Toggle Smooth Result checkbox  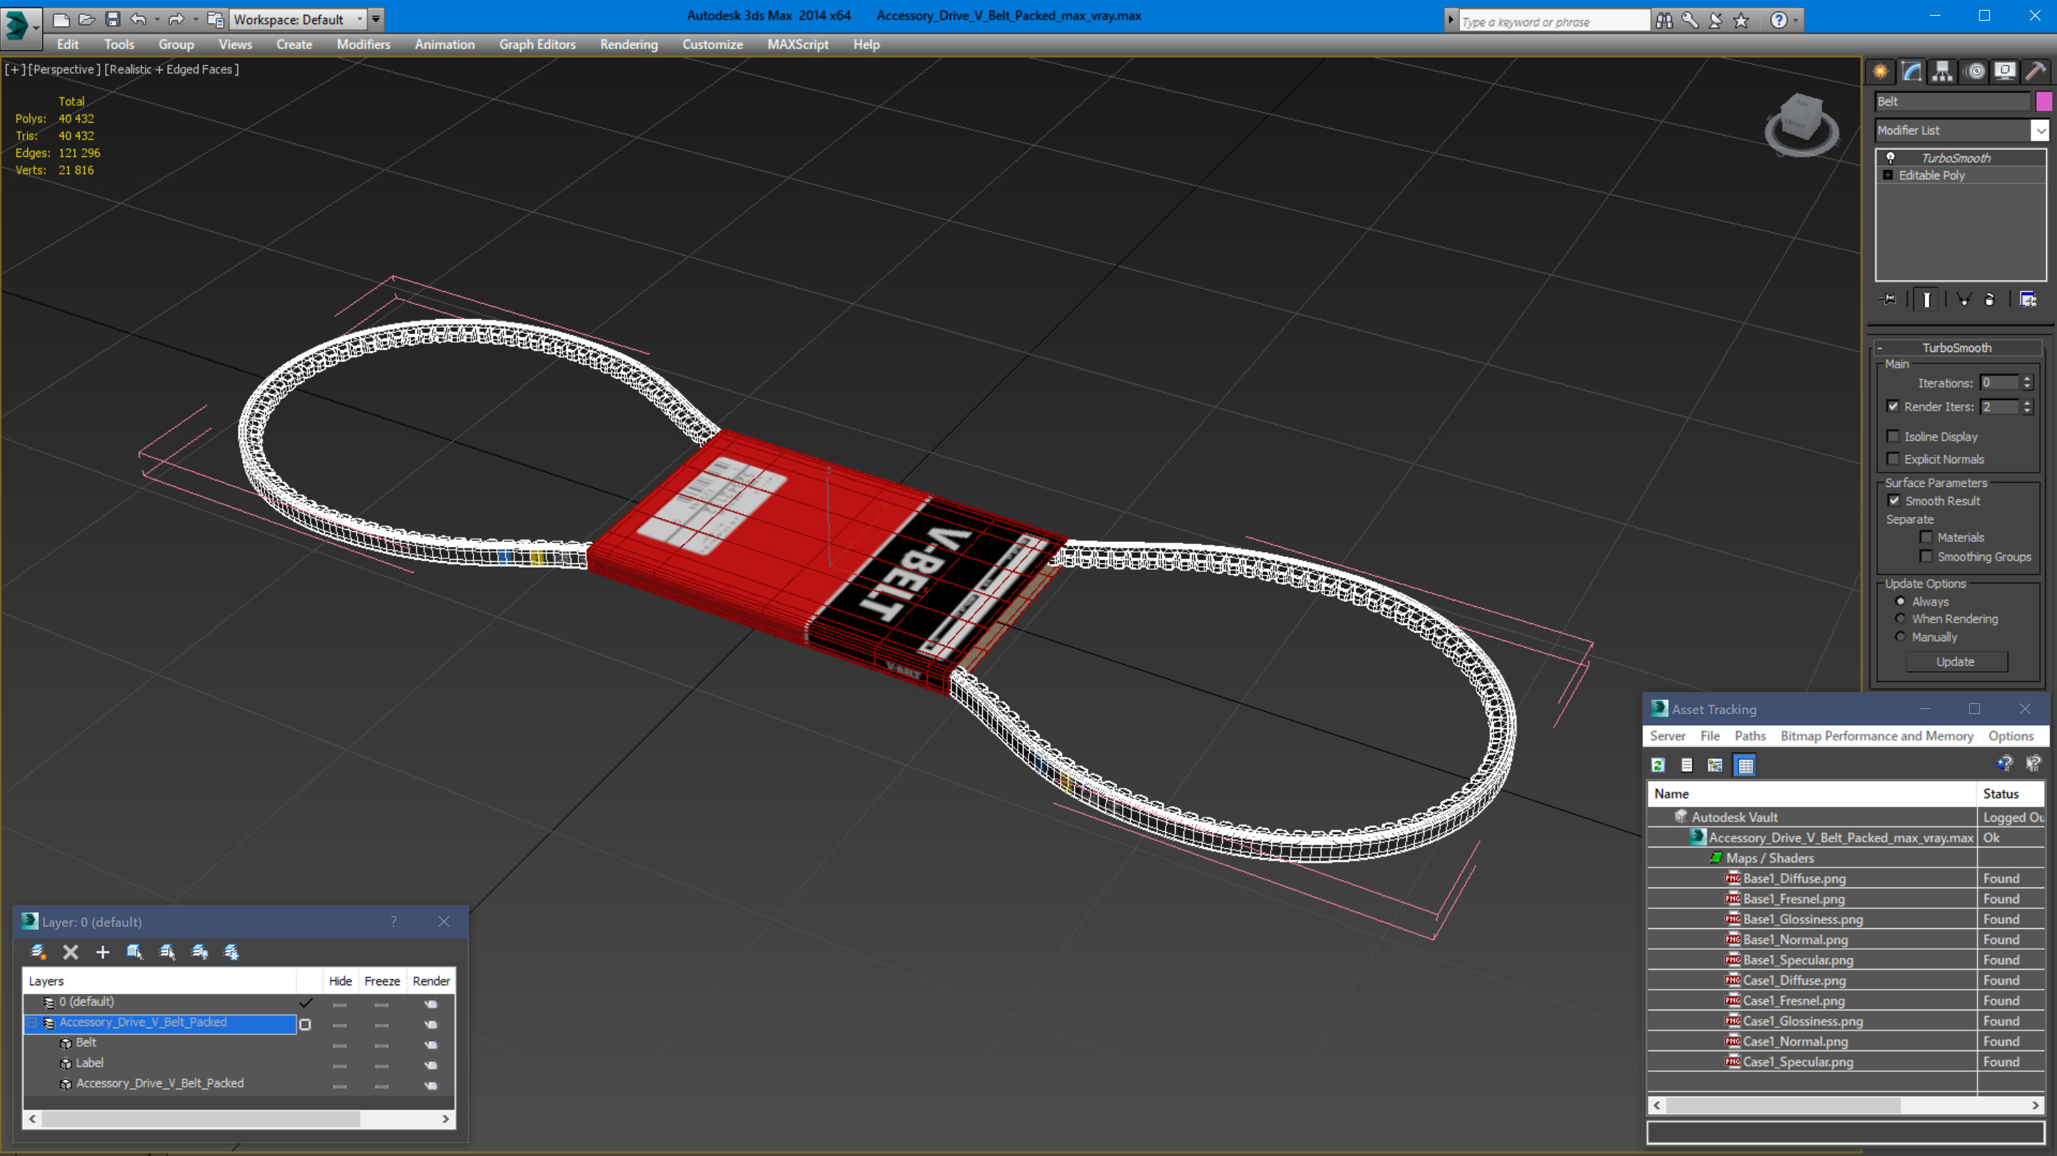(1894, 501)
